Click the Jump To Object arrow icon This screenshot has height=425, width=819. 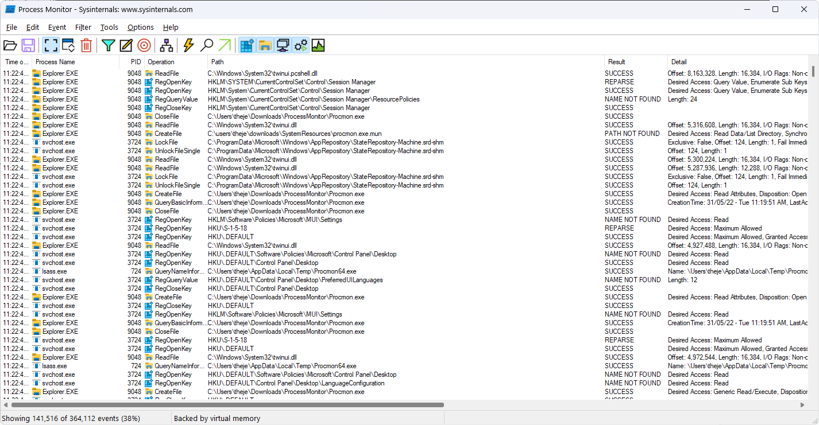[225, 45]
